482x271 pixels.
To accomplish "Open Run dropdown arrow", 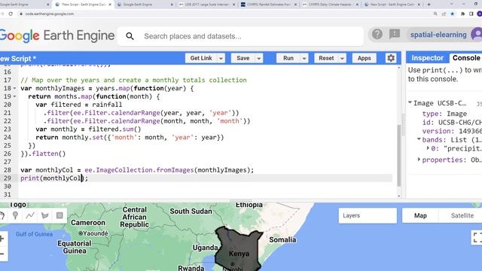I will [x=304, y=59].
